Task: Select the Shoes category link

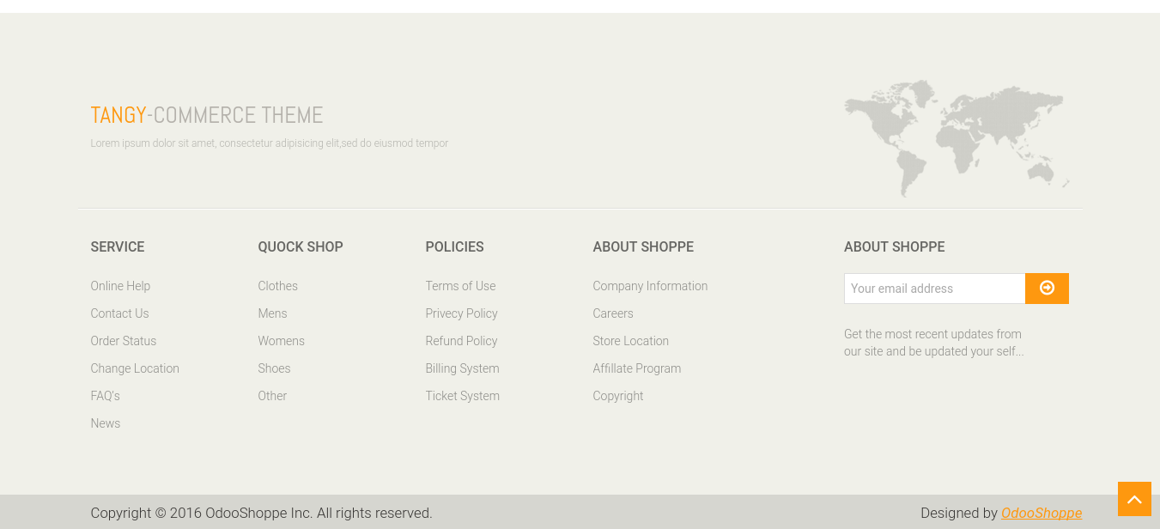Action: pos(274,368)
